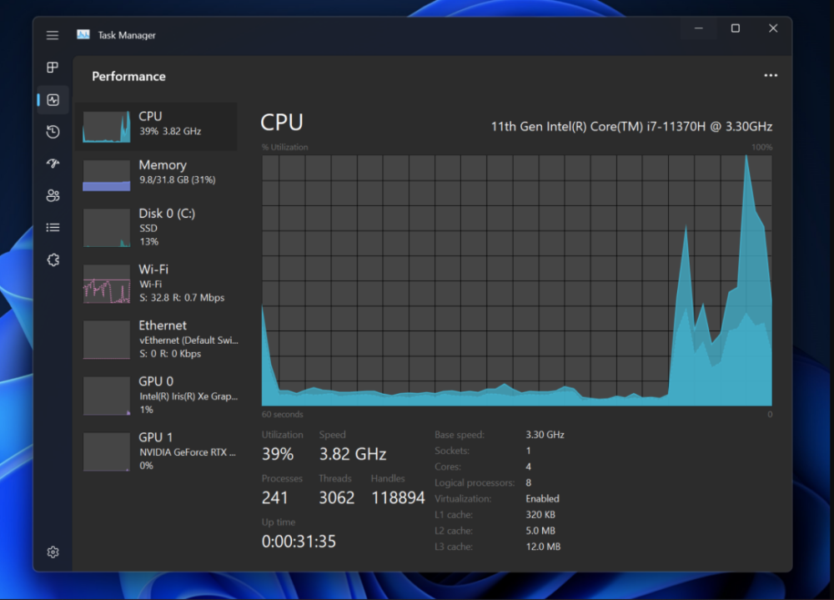
Task: Click the L3 cache 12.0 MB value
Action: tap(543, 547)
